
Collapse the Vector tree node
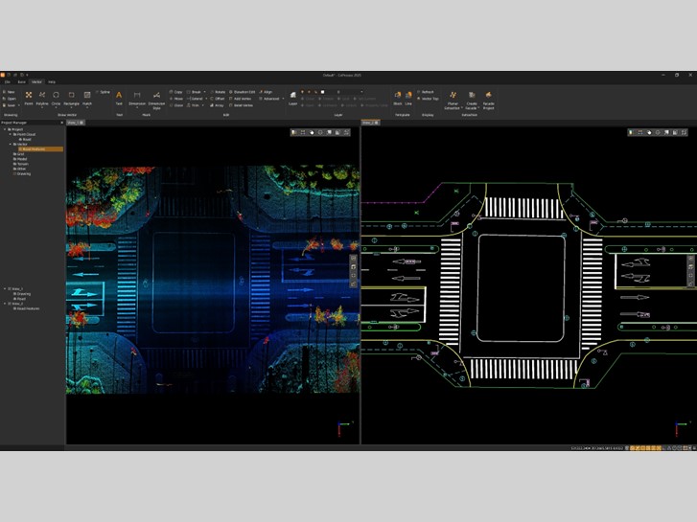[11, 144]
